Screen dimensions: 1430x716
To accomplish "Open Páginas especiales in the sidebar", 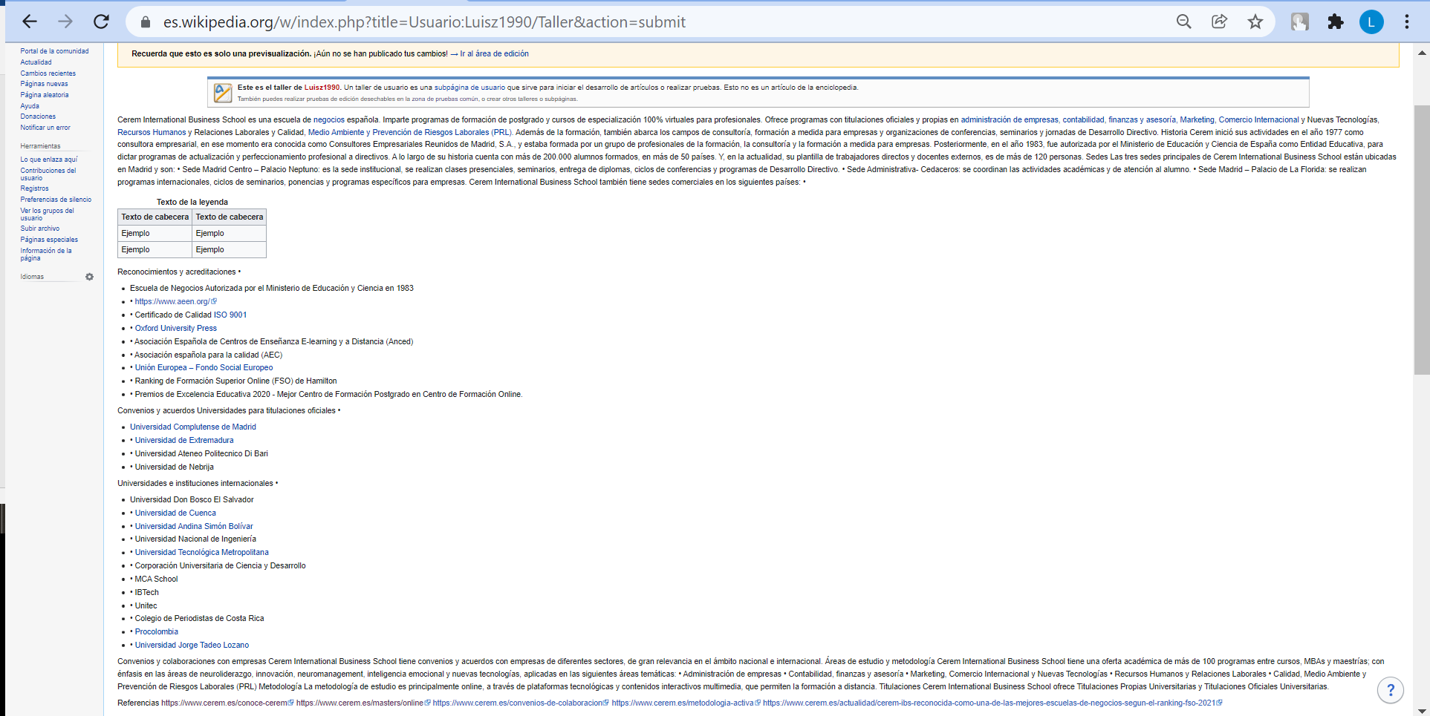I will click(49, 240).
